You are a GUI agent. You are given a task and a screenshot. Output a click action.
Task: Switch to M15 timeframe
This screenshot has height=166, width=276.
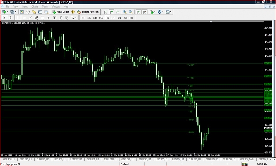point(95,18)
